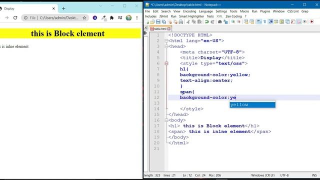Click the Cut scissors icon

(188, 22)
